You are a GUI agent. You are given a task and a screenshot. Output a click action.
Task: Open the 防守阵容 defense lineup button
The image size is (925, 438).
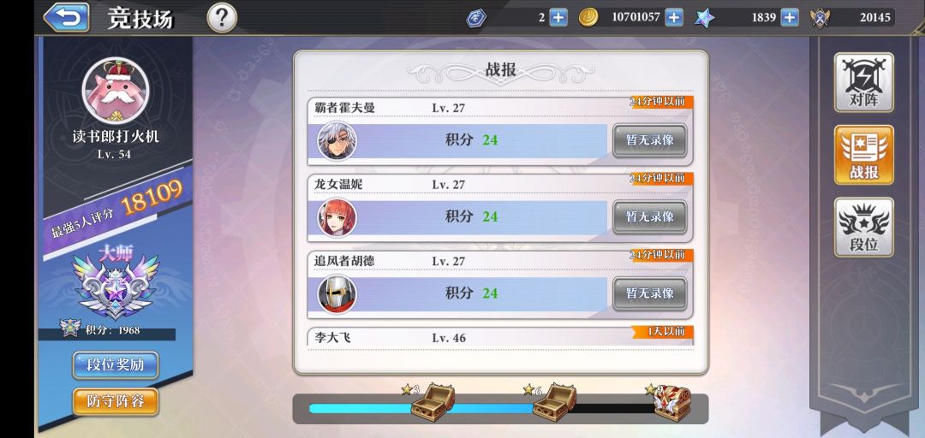coord(116,402)
